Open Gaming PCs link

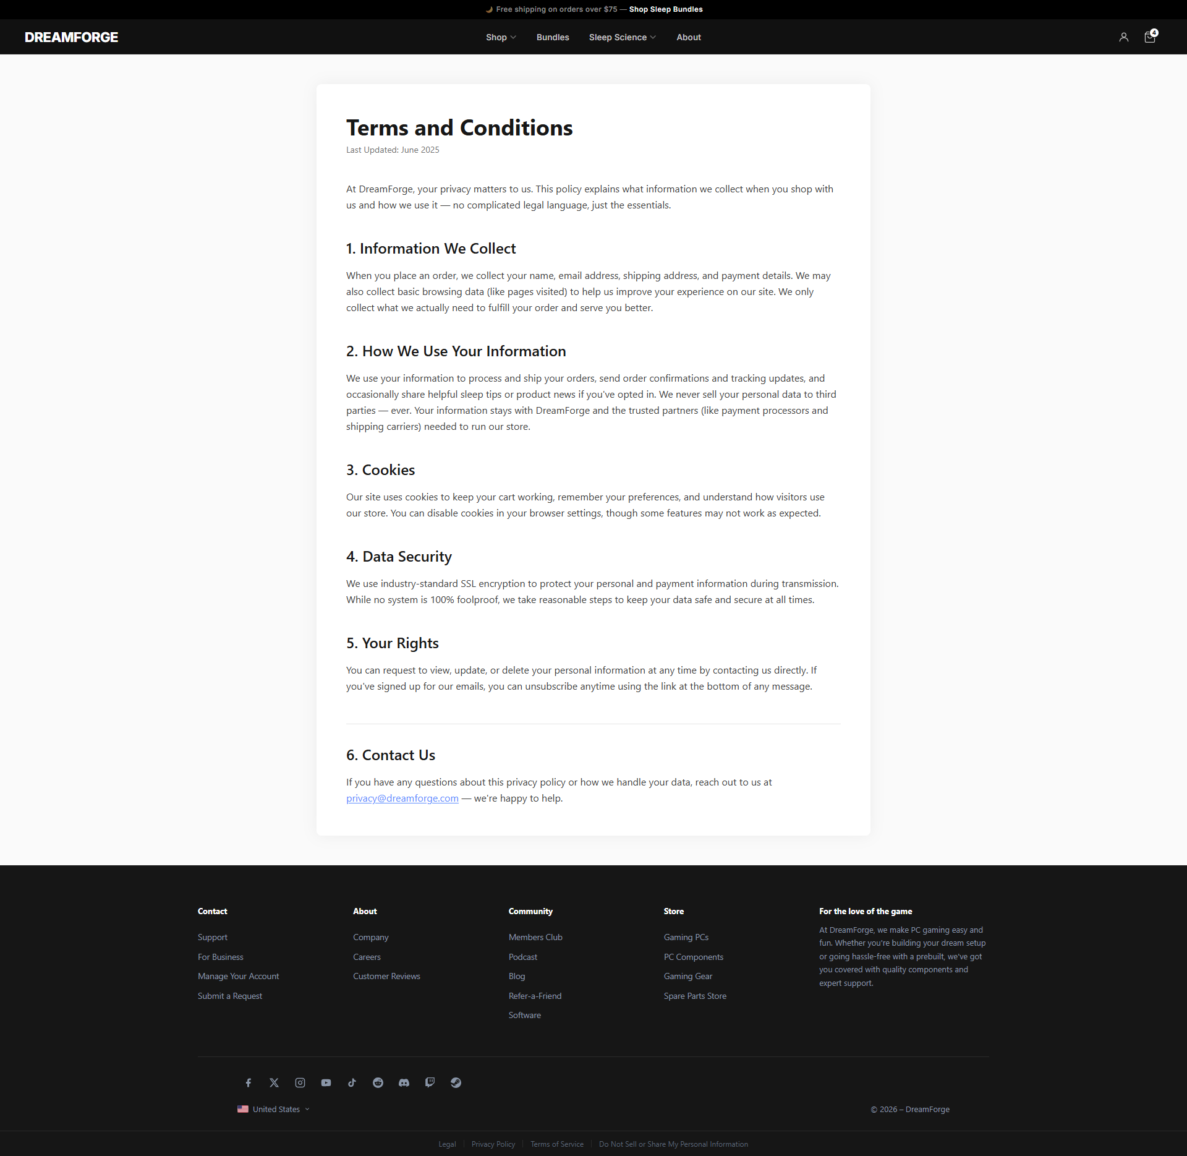point(686,937)
